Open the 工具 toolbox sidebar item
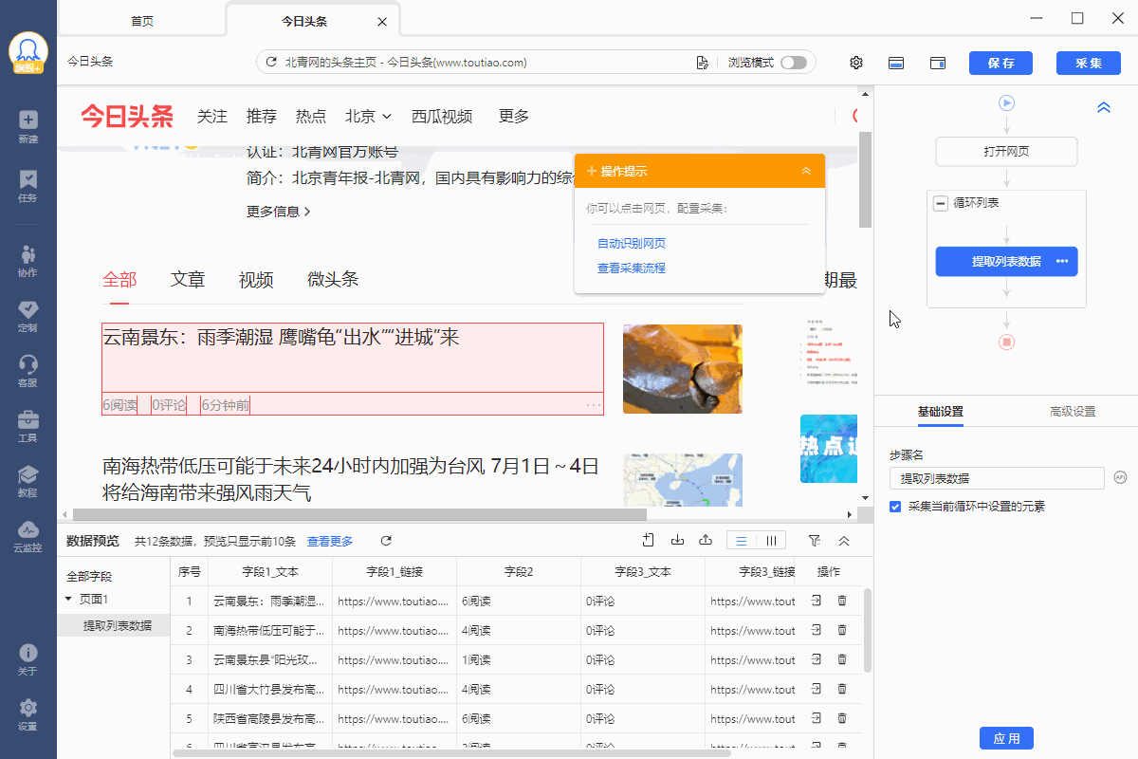Image resolution: width=1138 pixels, height=759 pixels. (x=28, y=426)
